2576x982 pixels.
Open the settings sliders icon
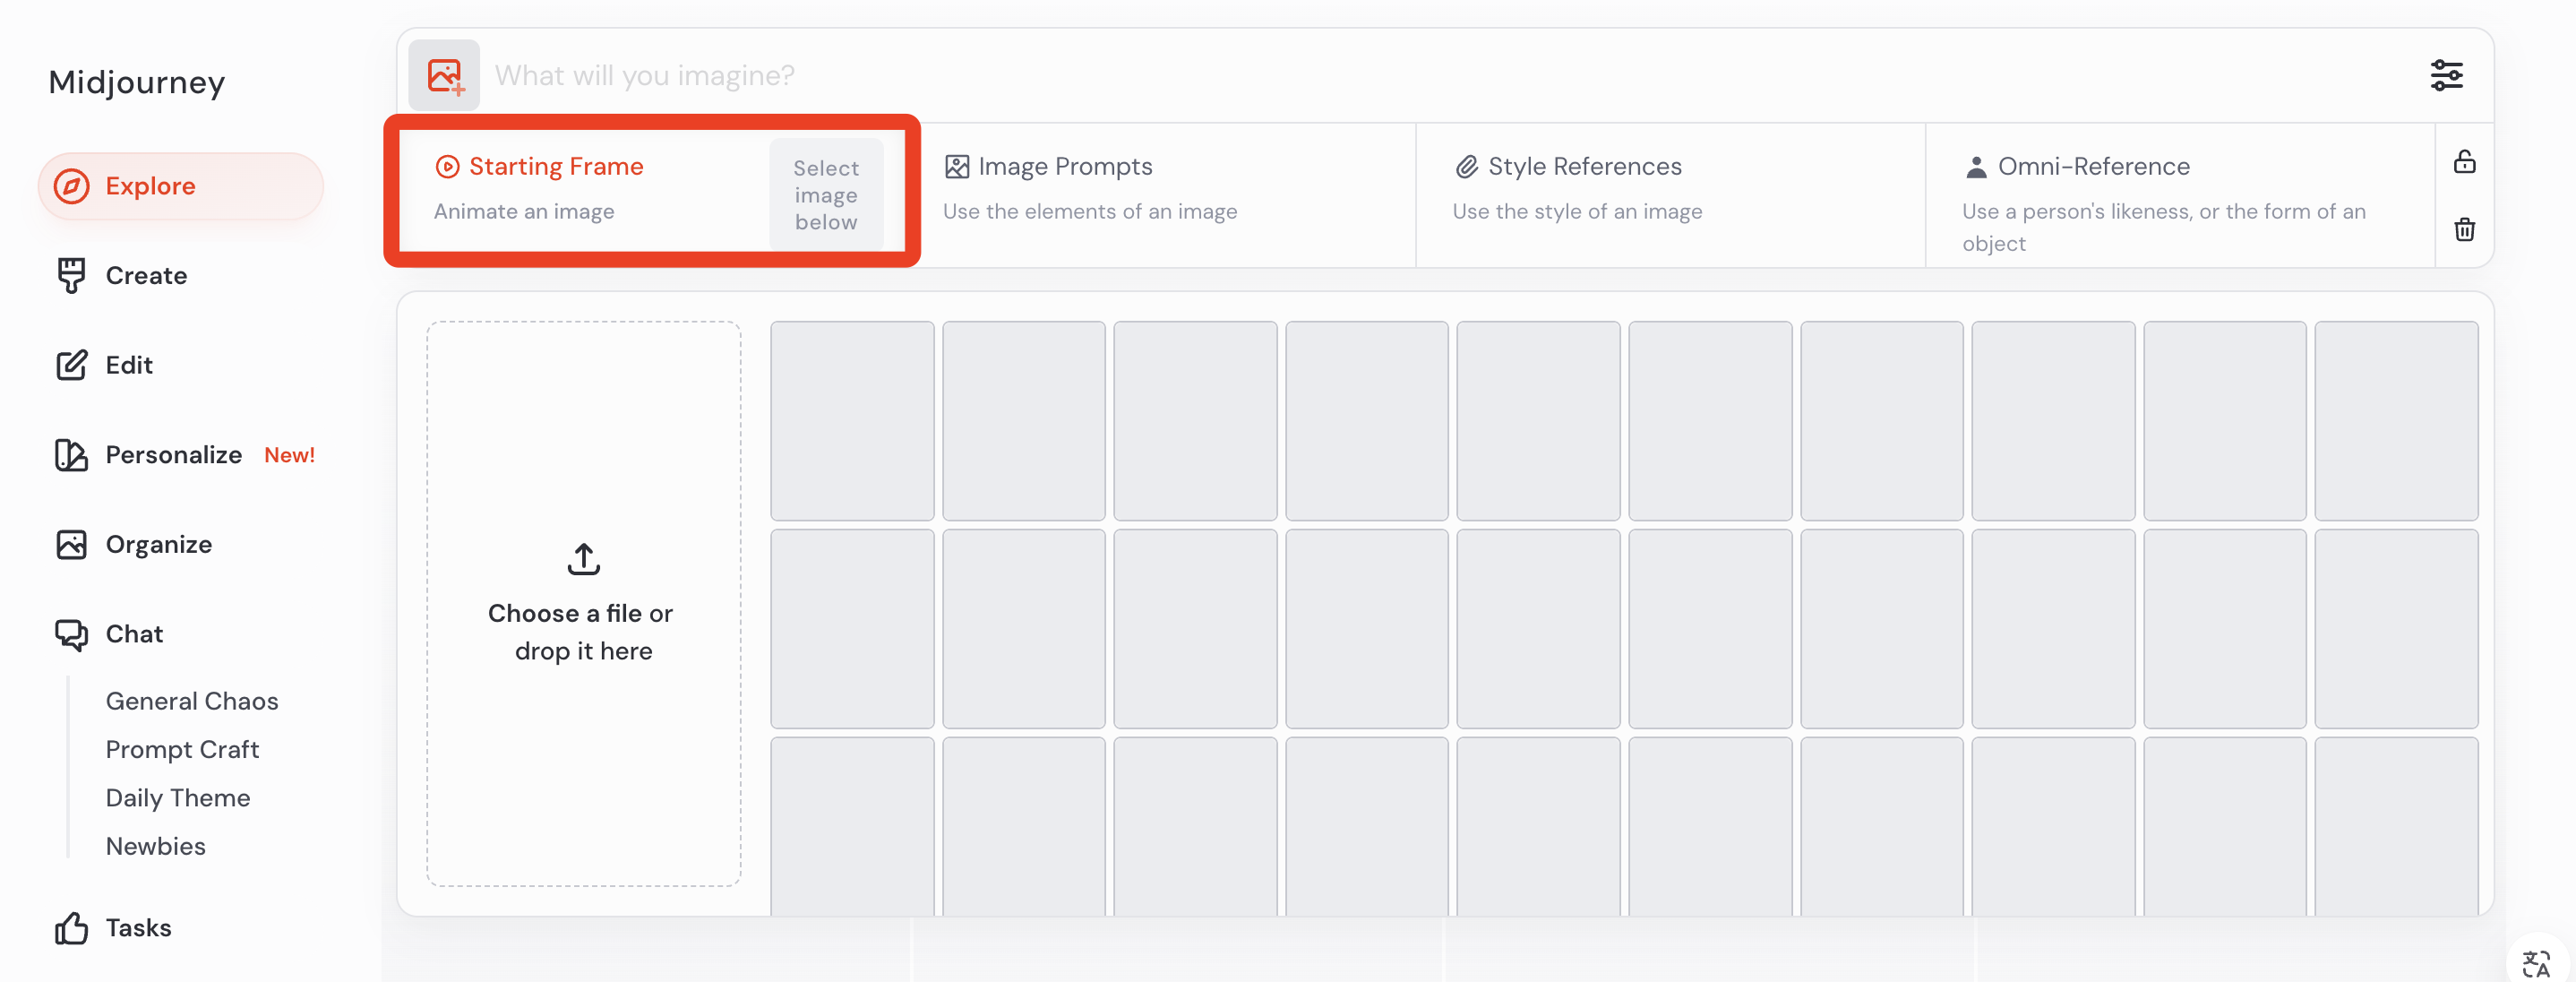2446,75
